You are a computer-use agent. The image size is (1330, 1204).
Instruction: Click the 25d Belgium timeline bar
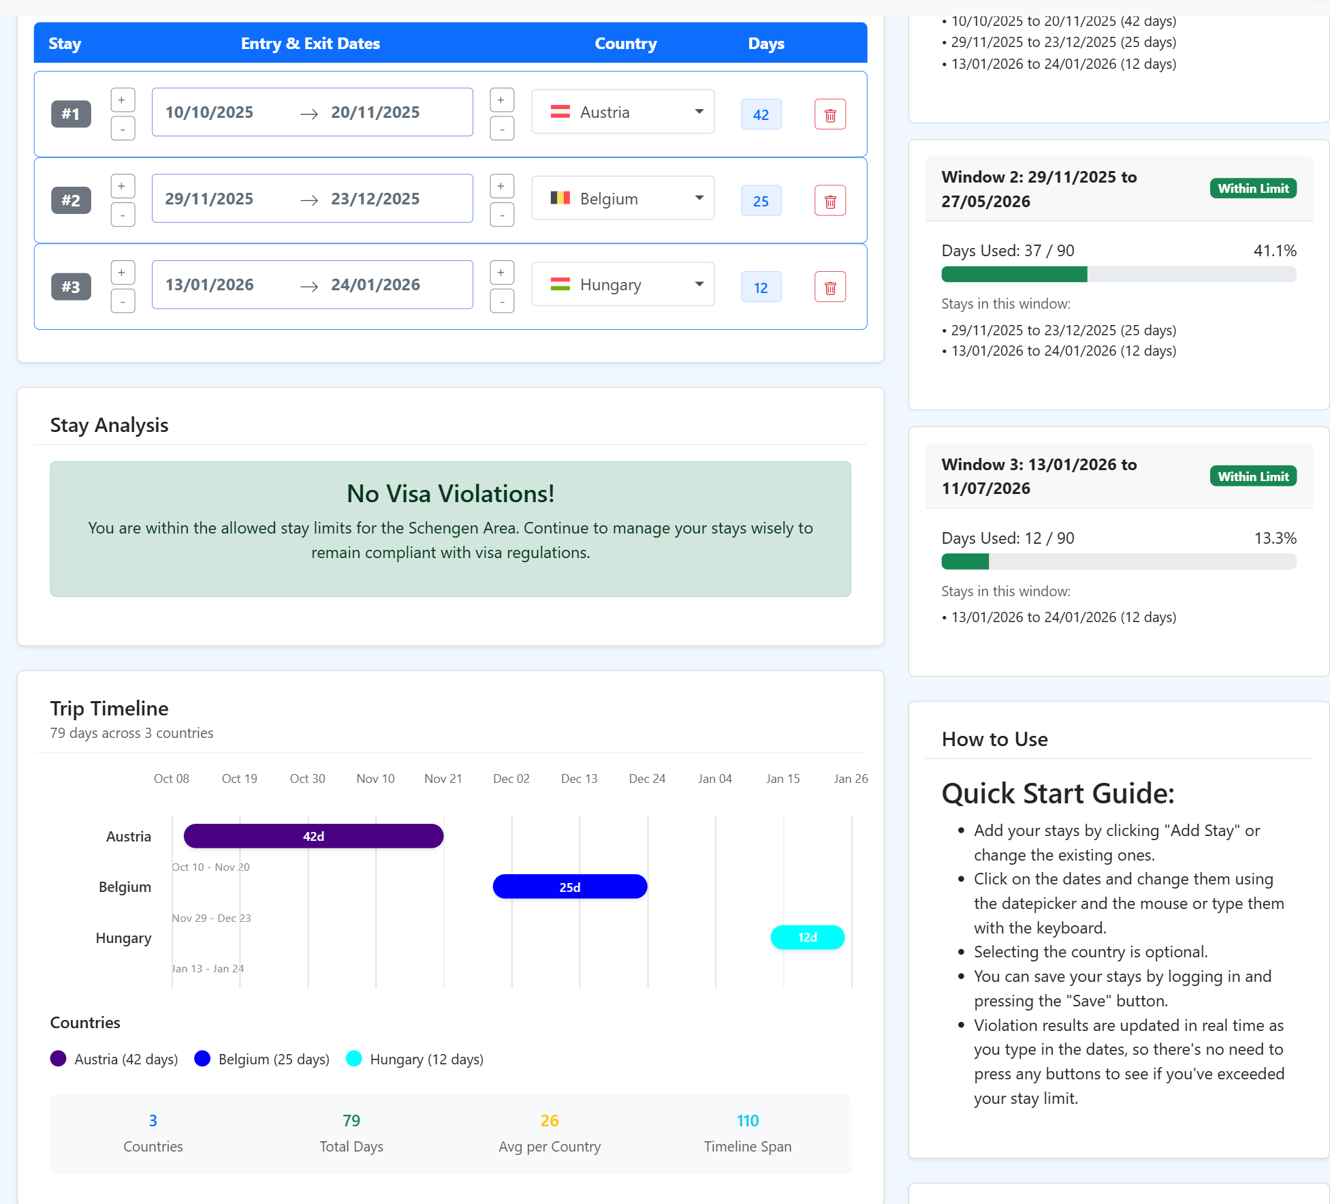coord(569,887)
